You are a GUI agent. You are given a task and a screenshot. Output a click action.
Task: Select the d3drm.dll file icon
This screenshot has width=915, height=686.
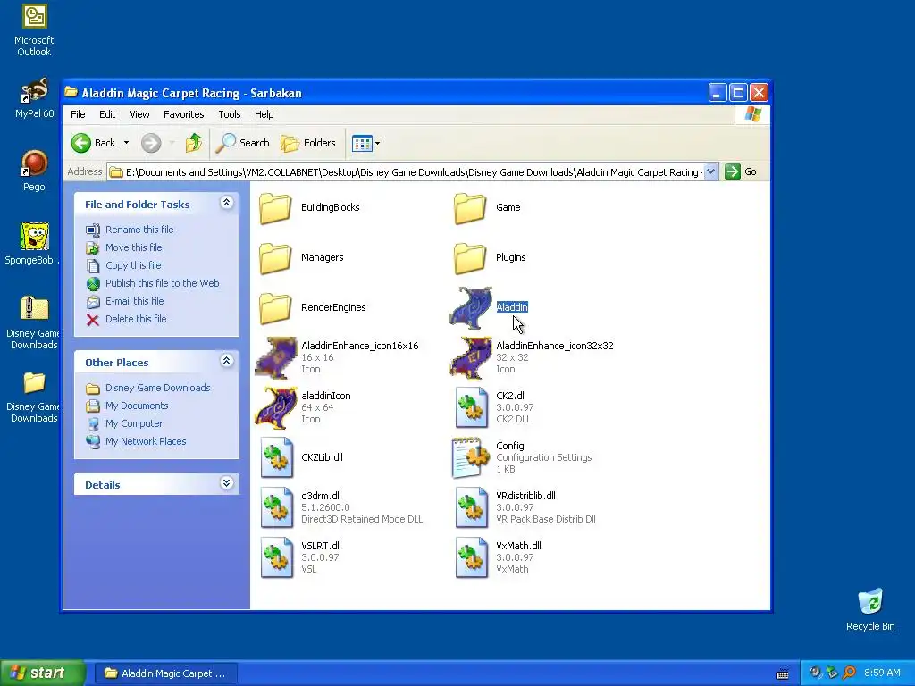(x=277, y=508)
